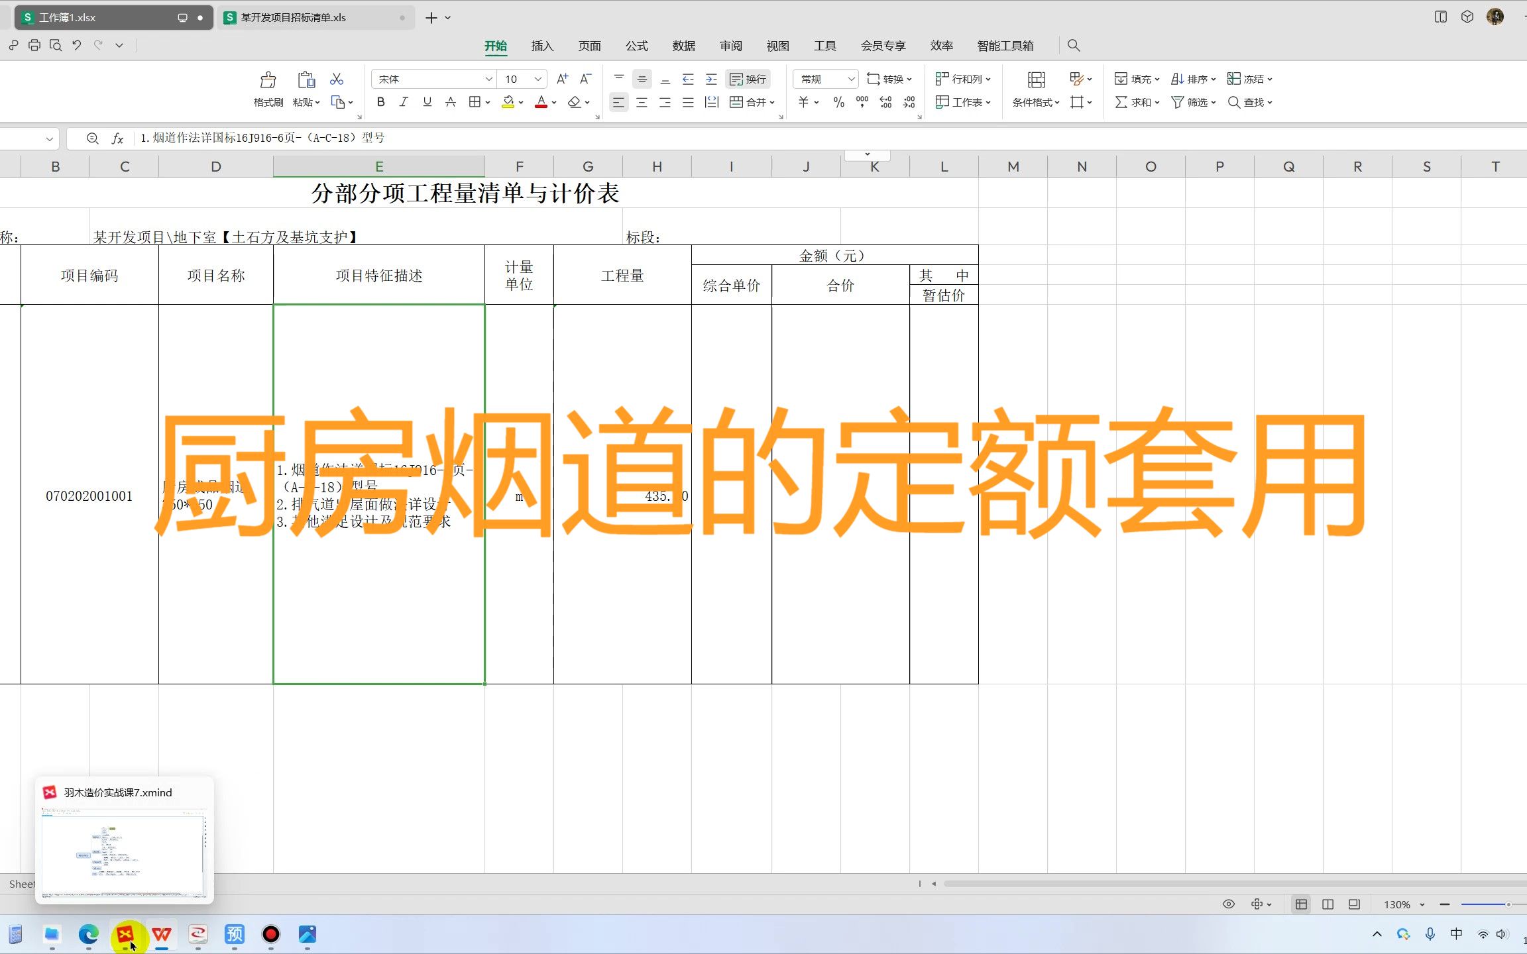Click the Filter (筛选) funnel icon
The height and width of the screenshot is (954, 1527).
click(1177, 102)
